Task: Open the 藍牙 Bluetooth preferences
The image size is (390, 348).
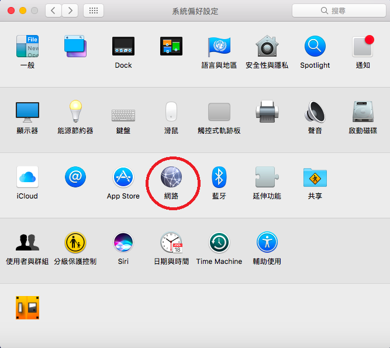Action: (219, 177)
